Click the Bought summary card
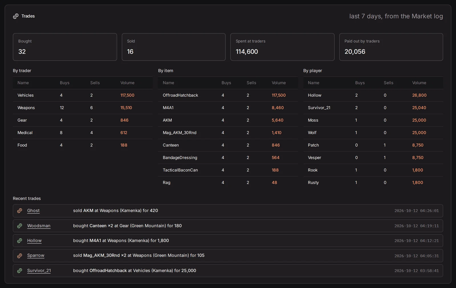The height and width of the screenshot is (288, 456). [x=65, y=47]
